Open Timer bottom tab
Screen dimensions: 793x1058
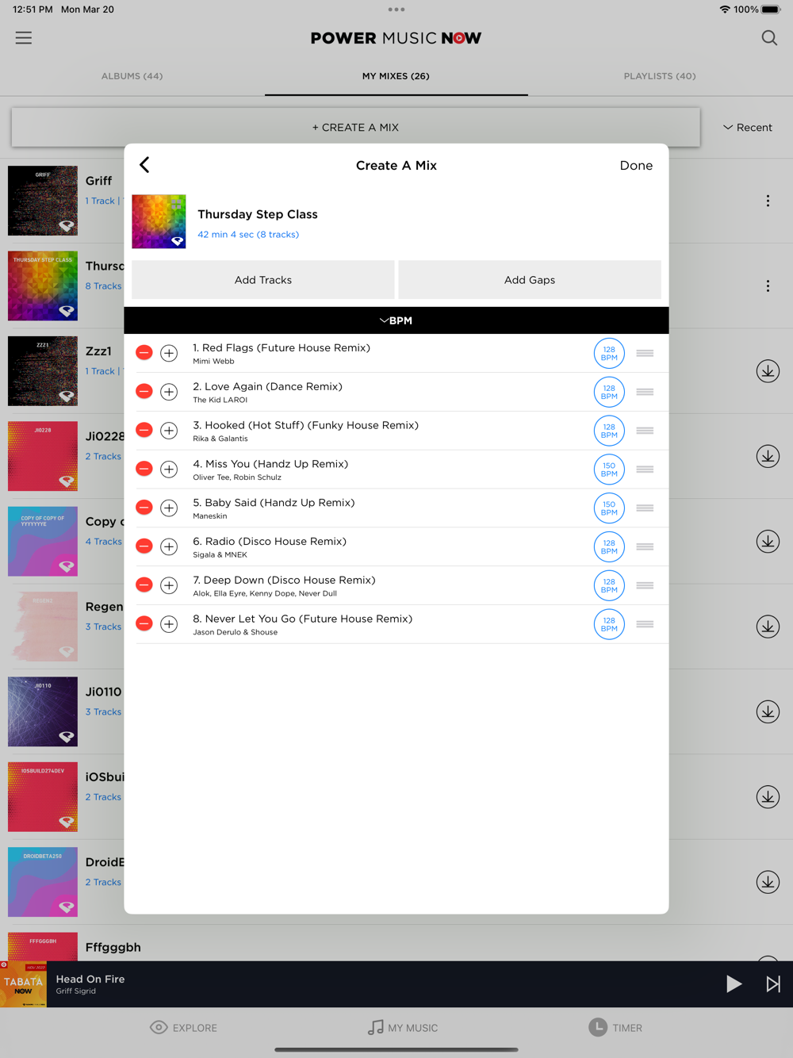[615, 1028]
